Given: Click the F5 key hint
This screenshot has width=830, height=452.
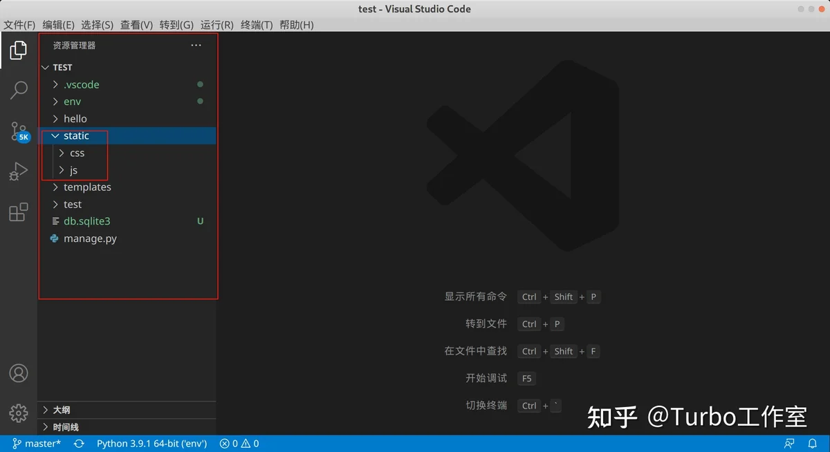Looking at the screenshot, I should pyautogui.click(x=527, y=379).
